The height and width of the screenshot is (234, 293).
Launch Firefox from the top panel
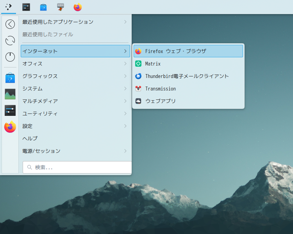point(78,7)
